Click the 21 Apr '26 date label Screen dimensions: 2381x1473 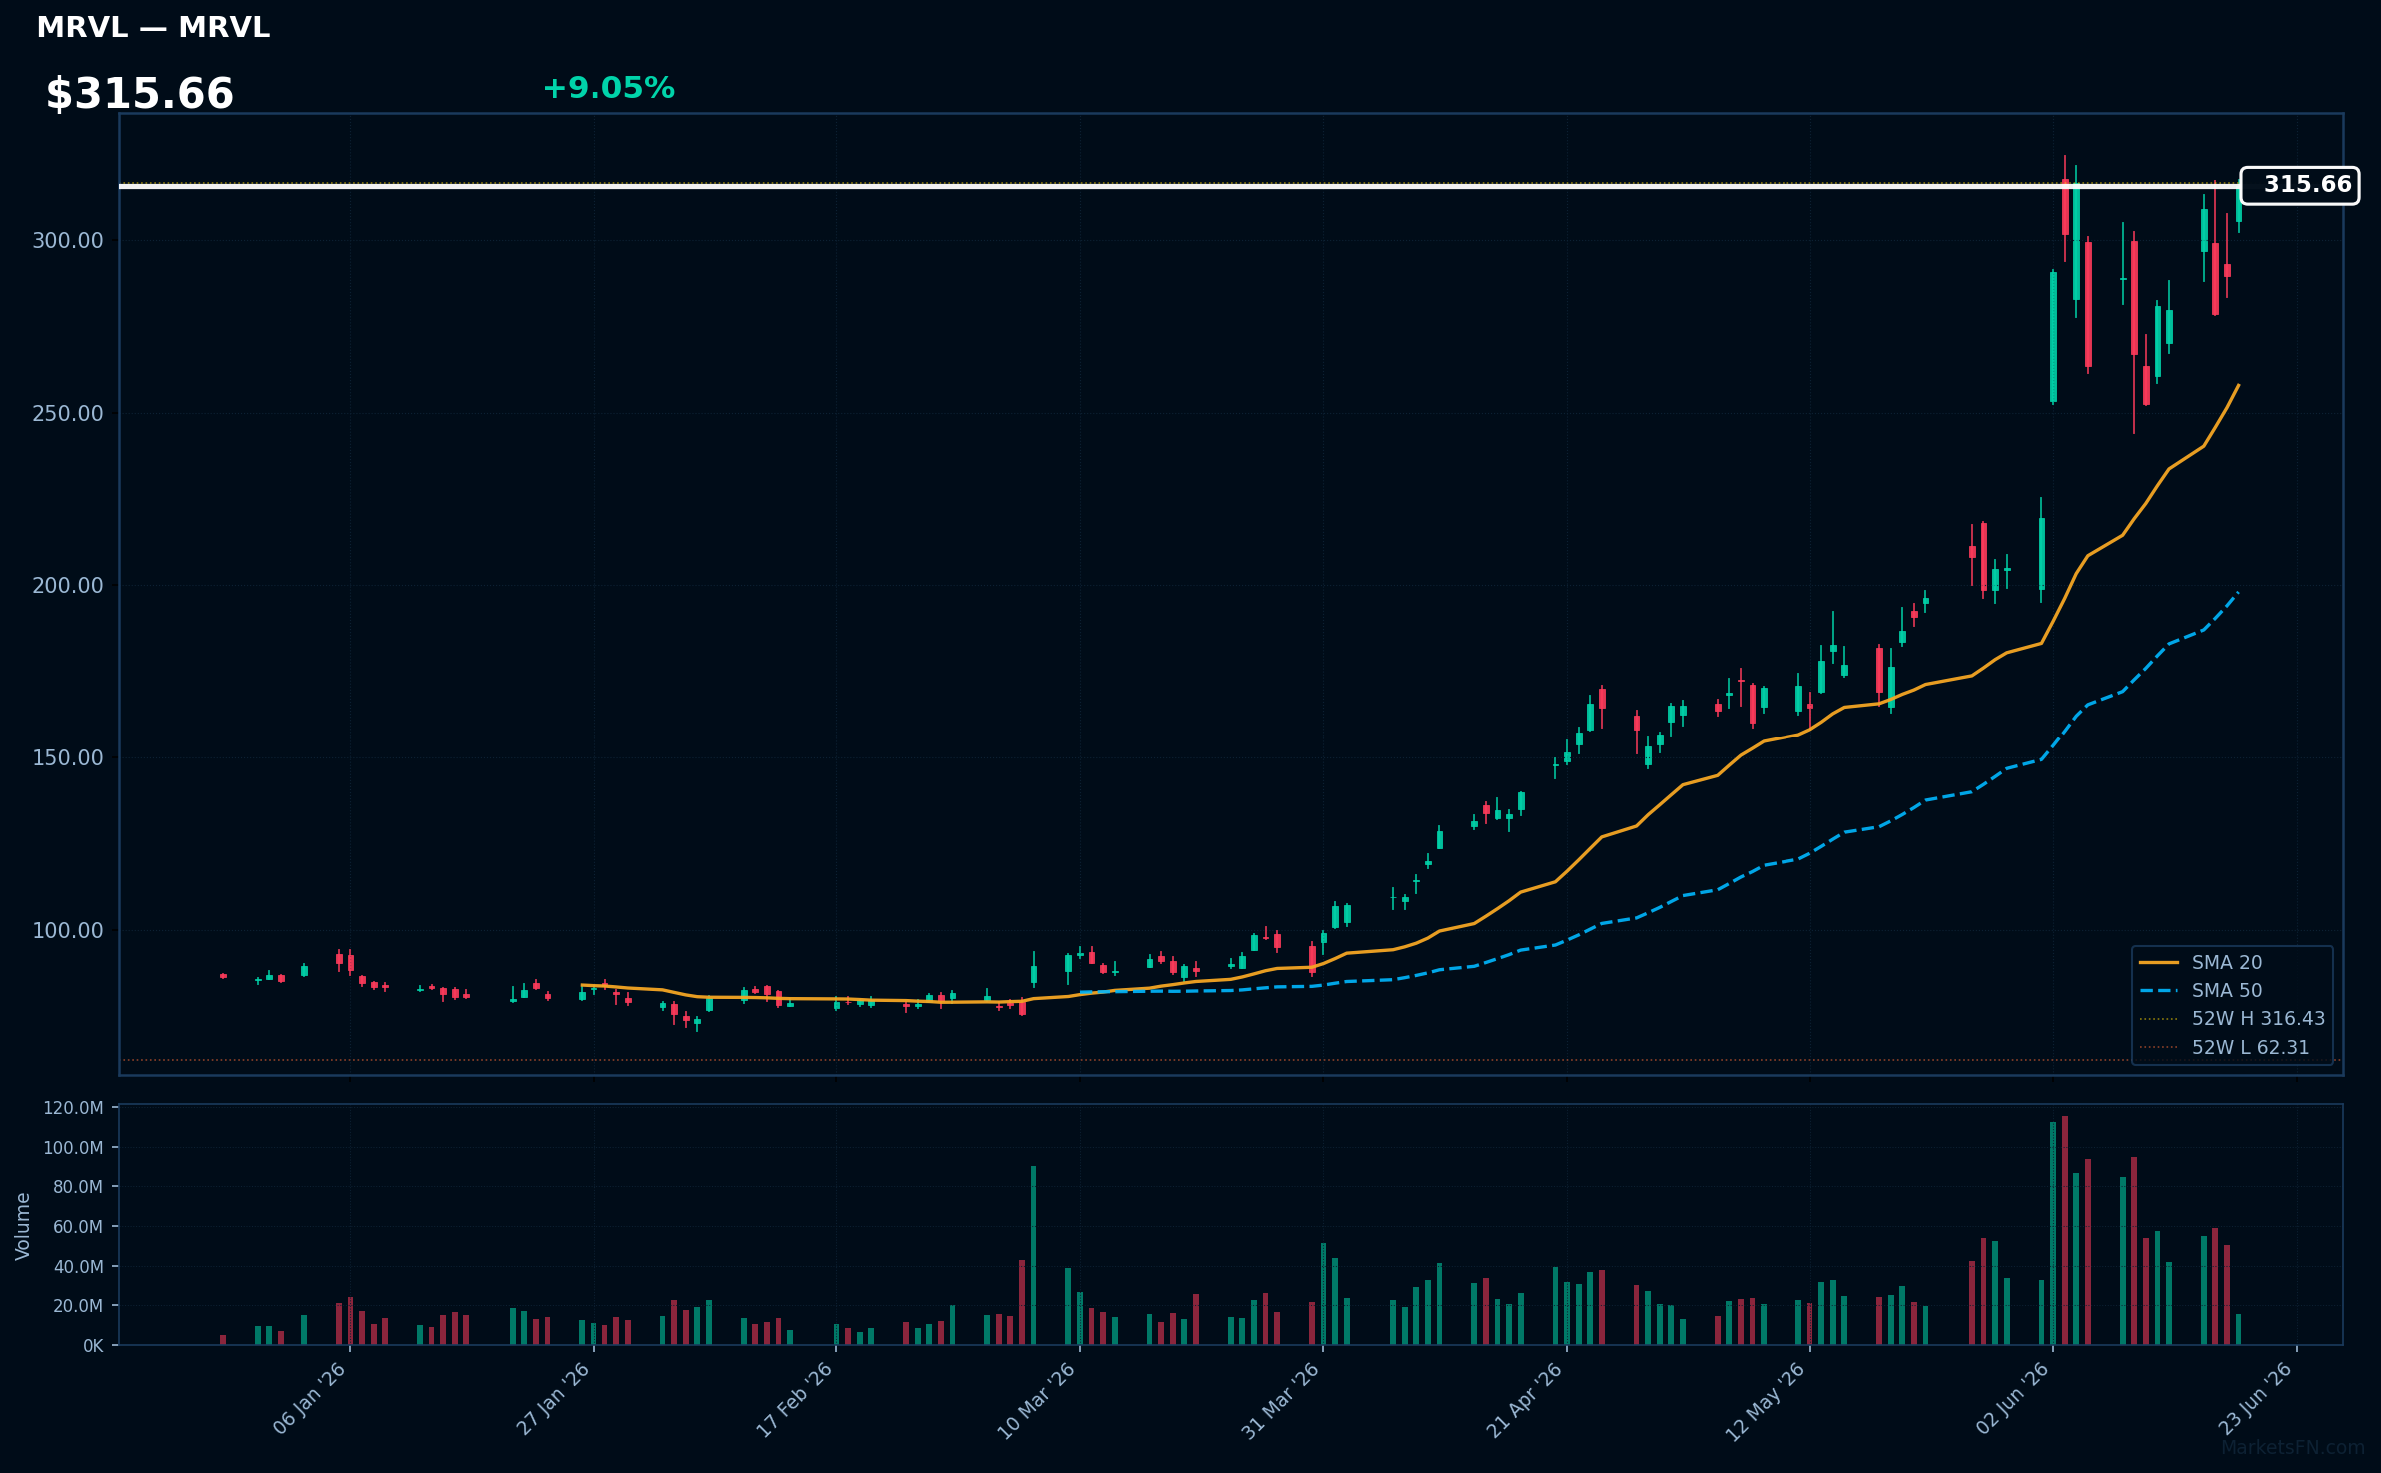(x=1525, y=1400)
